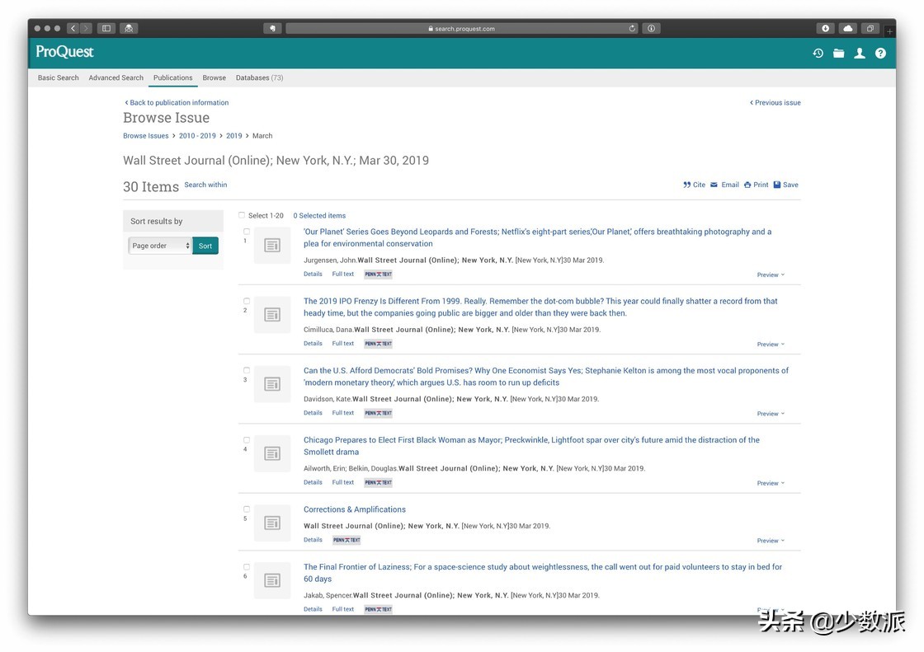
Task: Select checkbox for item 2 IPO Frenzy
Action: click(247, 301)
